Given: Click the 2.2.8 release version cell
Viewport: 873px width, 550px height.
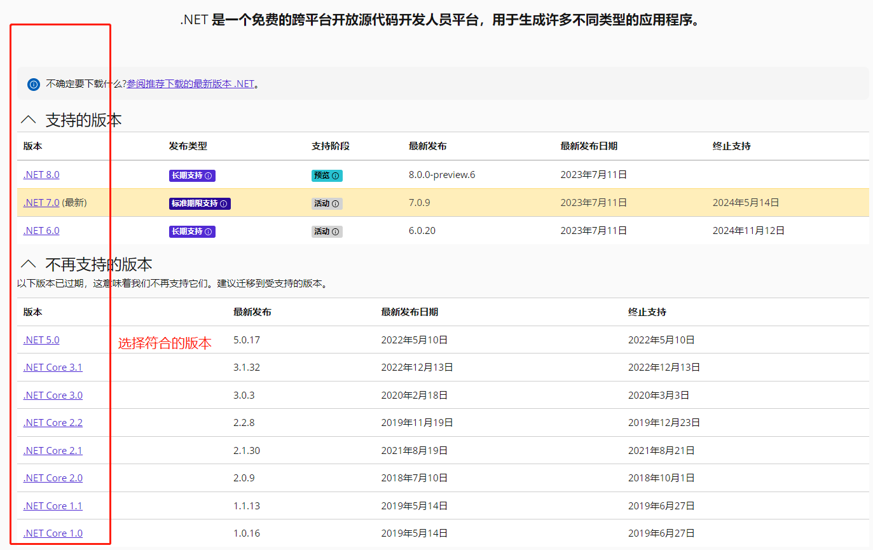Looking at the screenshot, I should pyautogui.click(x=244, y=423).
